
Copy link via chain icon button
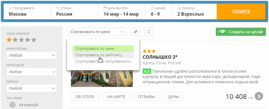click(x=136, y=32)
